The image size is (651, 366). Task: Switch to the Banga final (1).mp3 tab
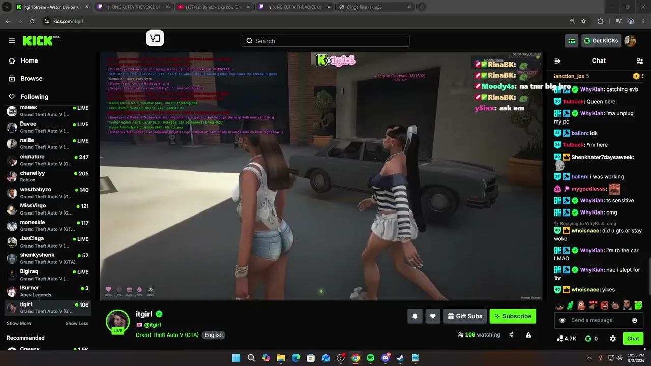[x=375, y=7]
